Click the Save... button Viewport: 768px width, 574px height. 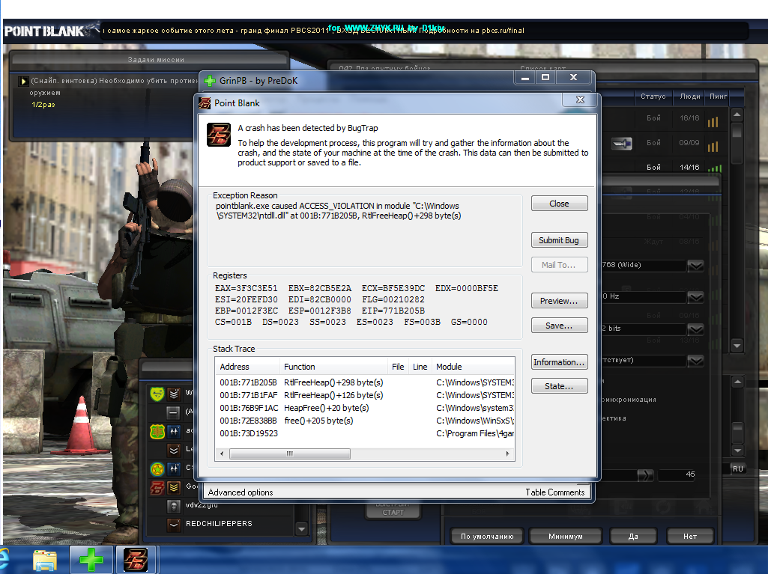click(560, 326)
